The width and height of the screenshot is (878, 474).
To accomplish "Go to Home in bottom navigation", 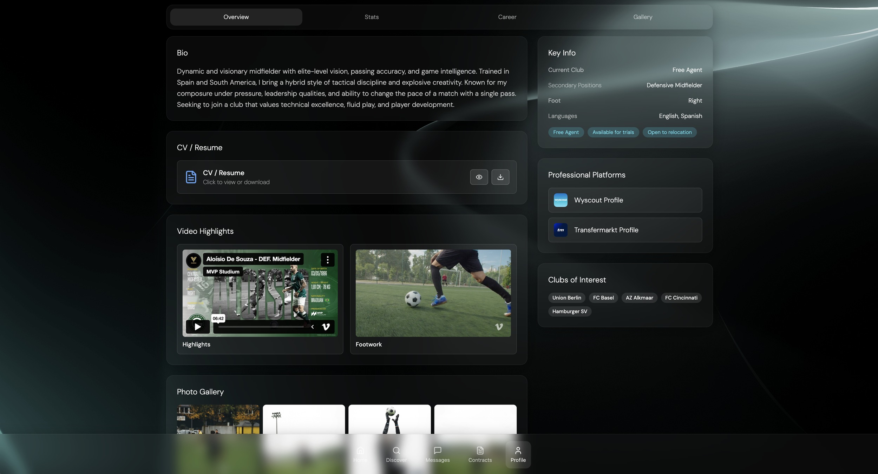I will pyautogui.click(x=360, y=454).
